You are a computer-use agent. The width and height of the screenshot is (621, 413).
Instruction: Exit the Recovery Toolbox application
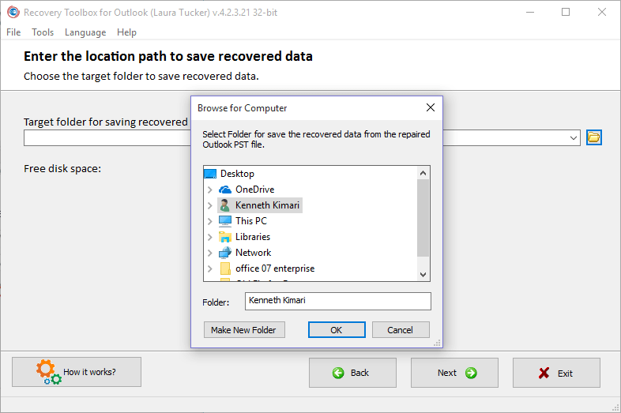(556, 373)
